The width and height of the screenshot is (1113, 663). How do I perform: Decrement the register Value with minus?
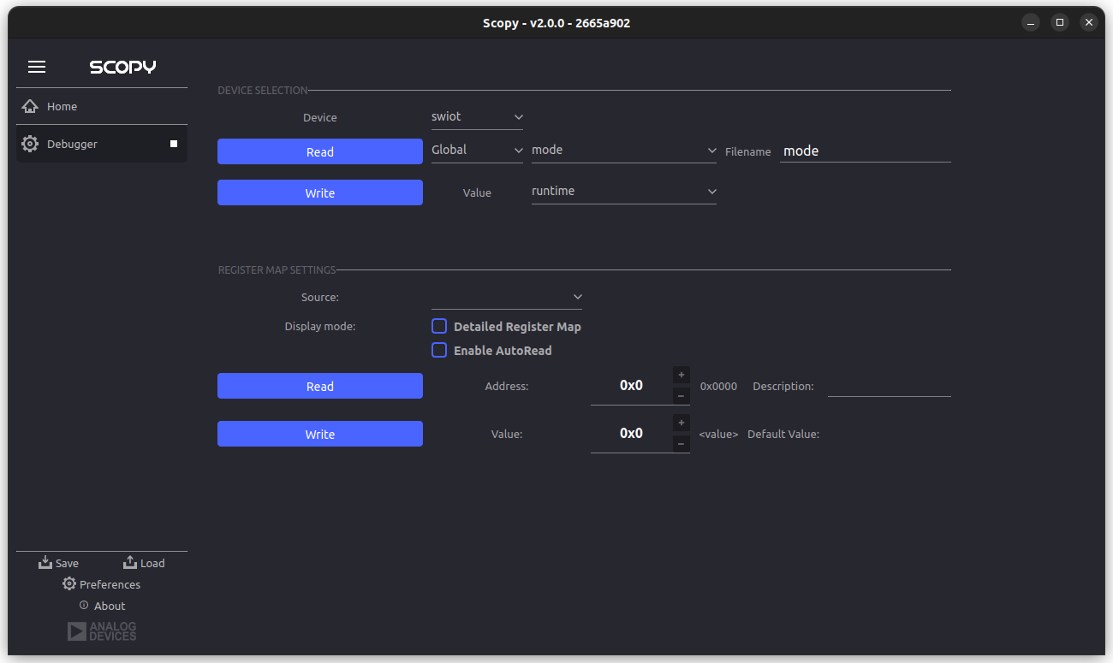coord(681,443)
